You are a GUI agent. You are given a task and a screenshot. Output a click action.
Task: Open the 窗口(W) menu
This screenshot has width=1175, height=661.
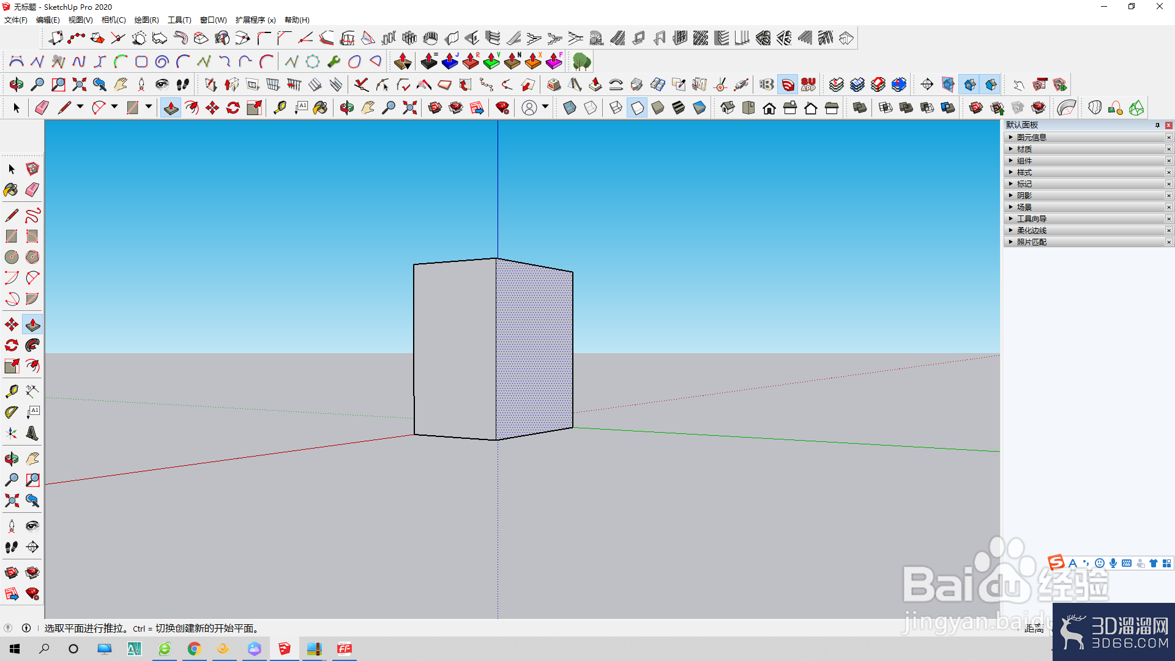(x=213, y=20)
